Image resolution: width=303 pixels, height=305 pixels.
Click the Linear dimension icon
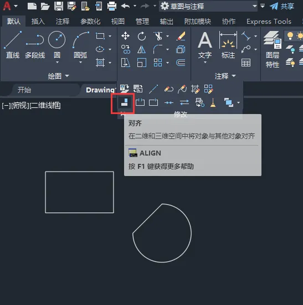[x=246, y=36]
